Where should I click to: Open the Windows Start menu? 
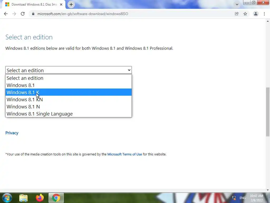point(7,198)
